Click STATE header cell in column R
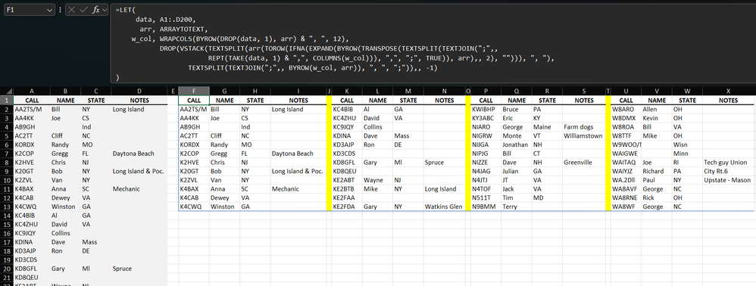The height and width of the screenshot is (286, 756). click(547, 101)
